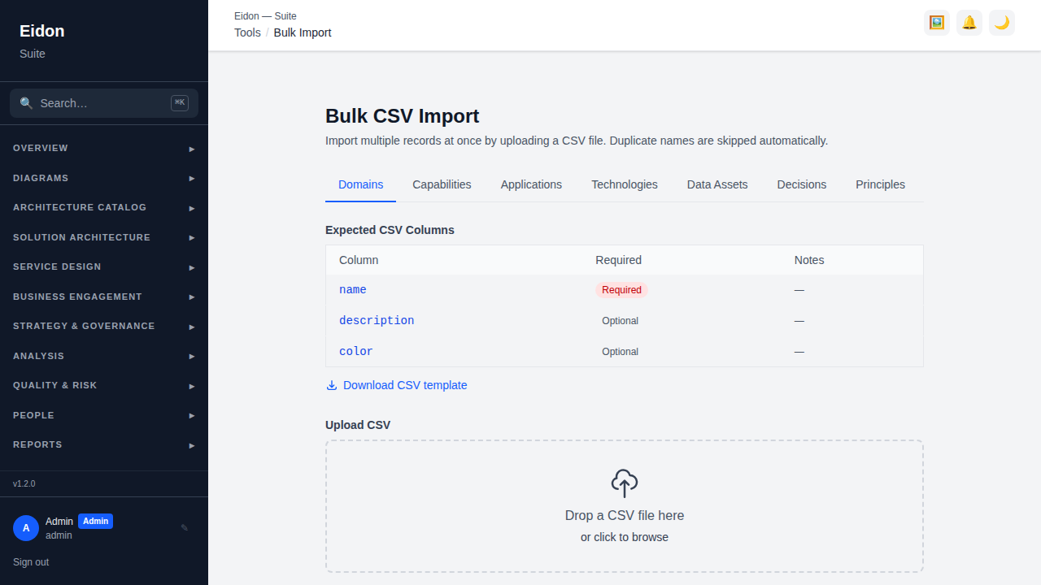This screenshot has height=585, width=1041.
Task: Click the Notes column header
Action: click(x=809, y=260)
